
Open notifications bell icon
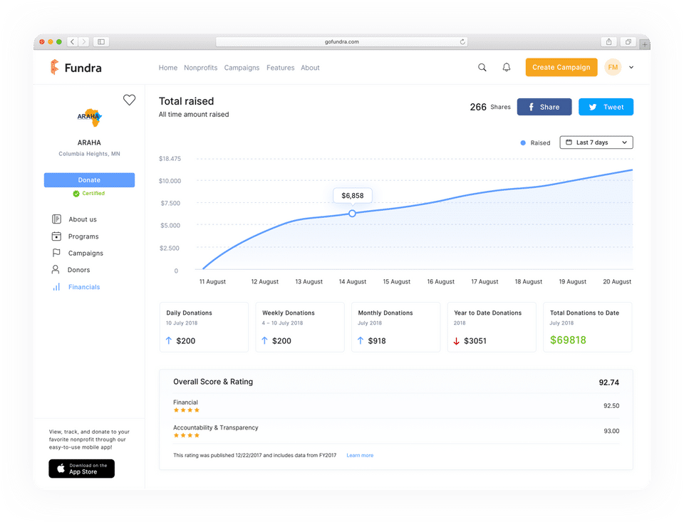(x=507, y=67)
